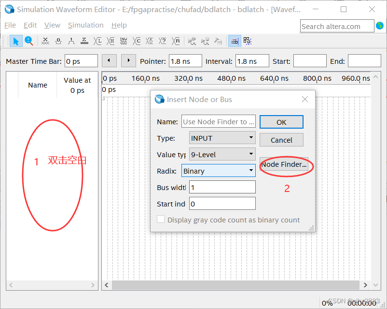
Task: Maximize the Simulation Waveform Editor window
Action: (x=343, y=9)
